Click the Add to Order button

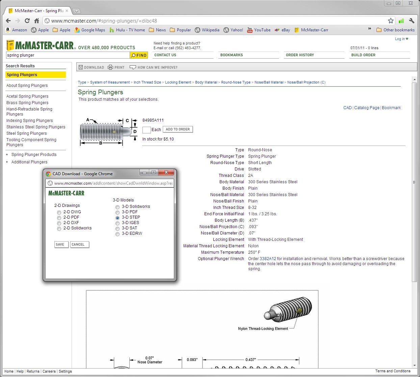pos(178,129)
